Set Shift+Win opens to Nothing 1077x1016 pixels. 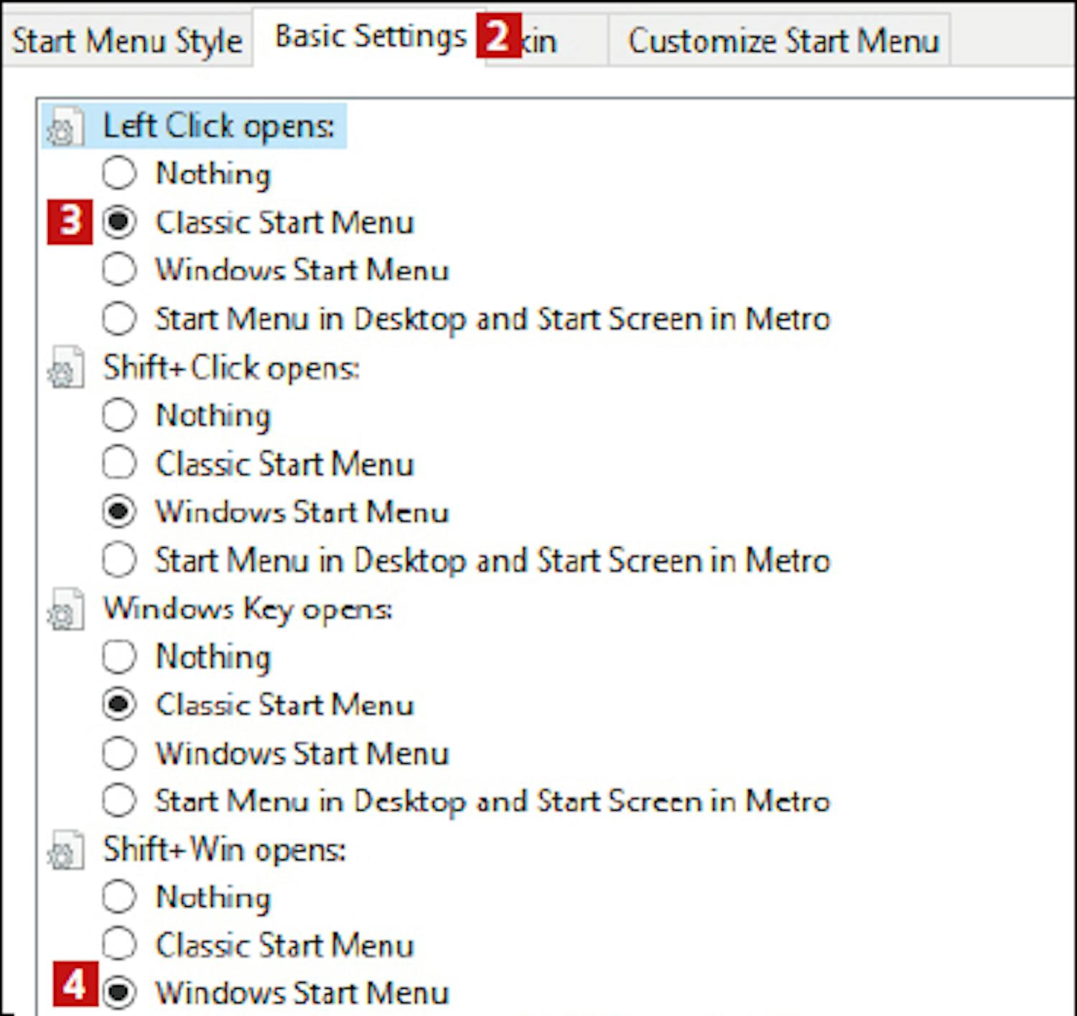pos(118,897)
